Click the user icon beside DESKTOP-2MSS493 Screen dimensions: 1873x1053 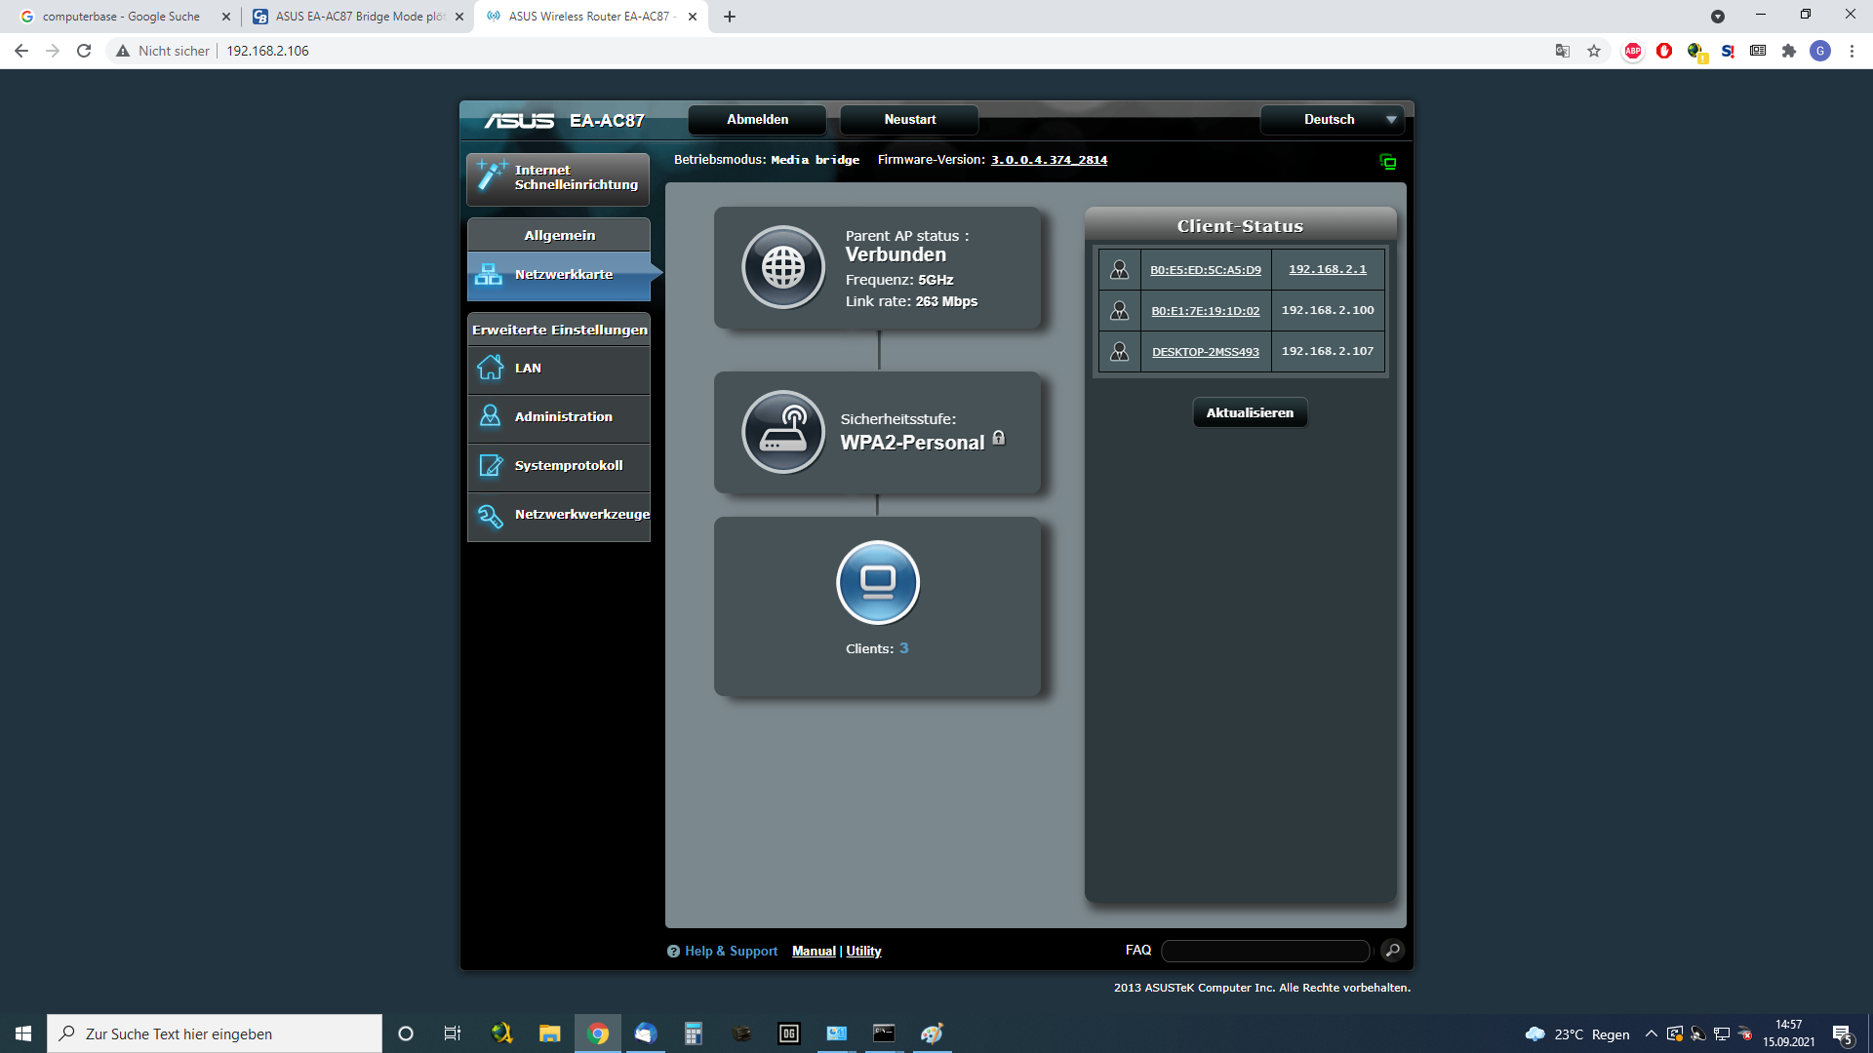[x=1120, y=351]
